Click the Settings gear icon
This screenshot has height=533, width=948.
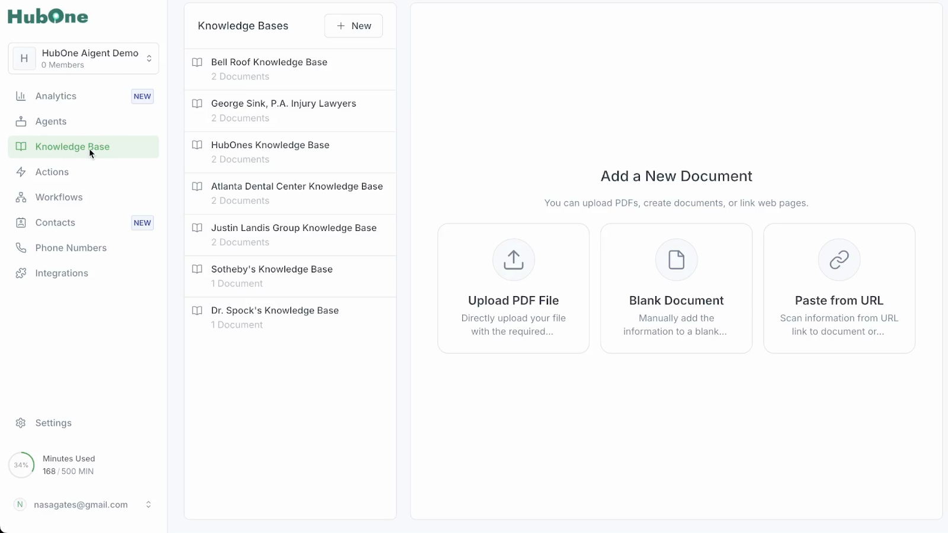pyautogui.click(x=21, y=423)
